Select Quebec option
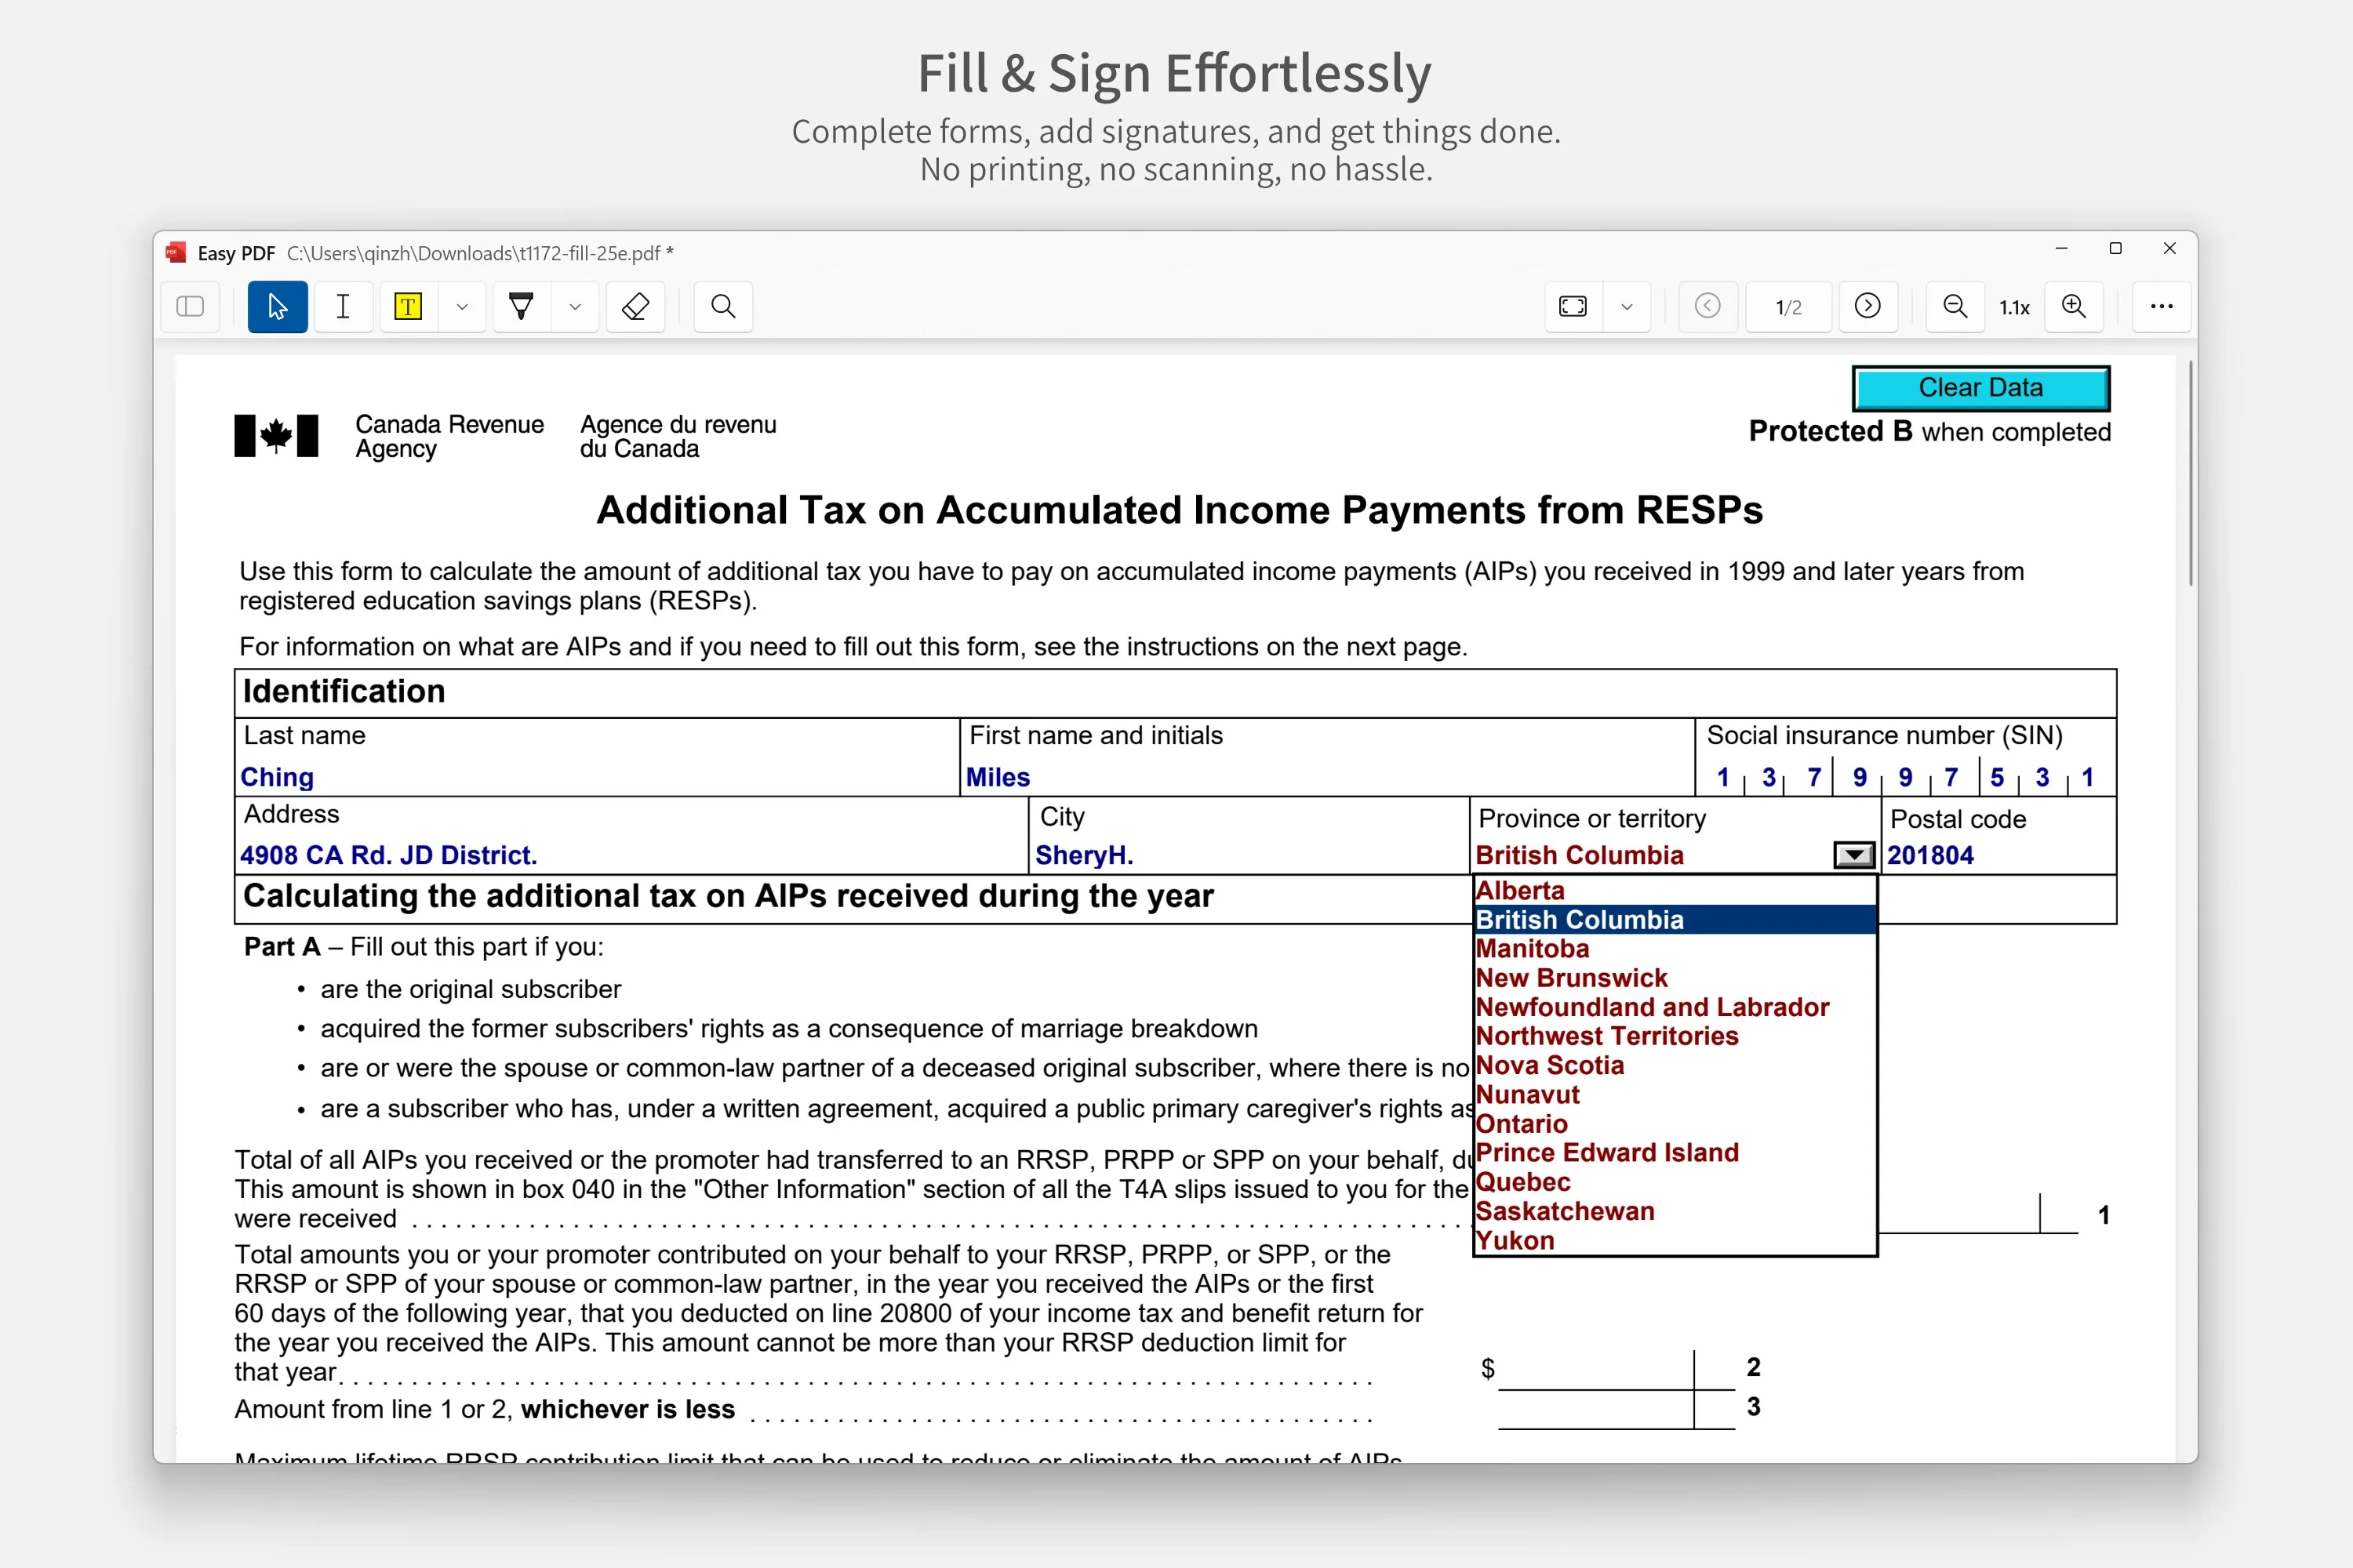Viewport: 2353px width, 1568px height. [1675, 1182]
